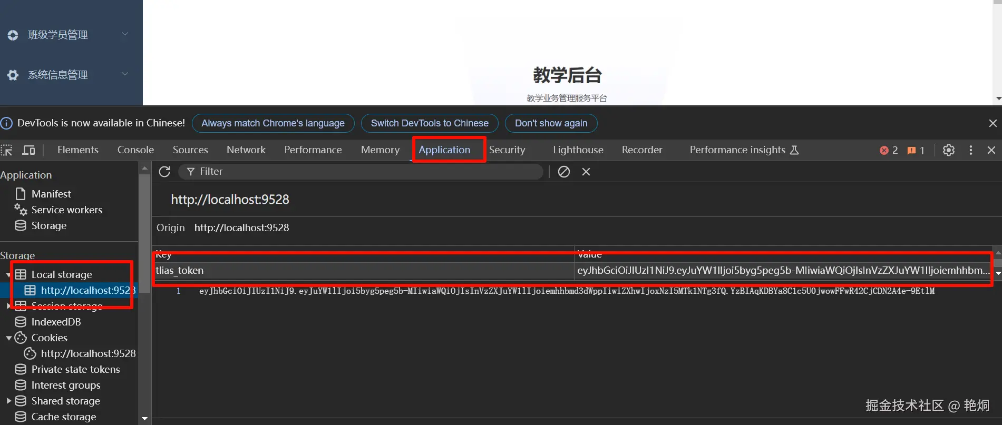
Task: Expand the Shared storage tree node
Action: pos(8,401)
